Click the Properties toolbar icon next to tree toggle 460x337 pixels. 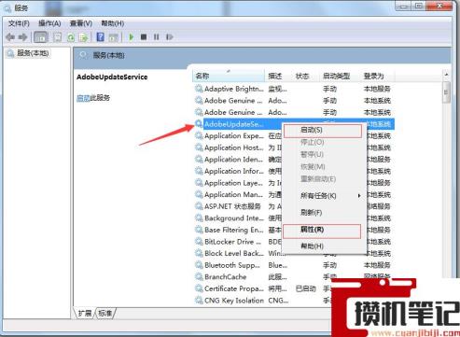click(57, 37)
